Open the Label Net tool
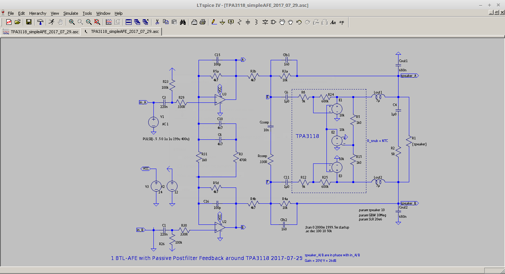The image size is (505, 274). 231,22
